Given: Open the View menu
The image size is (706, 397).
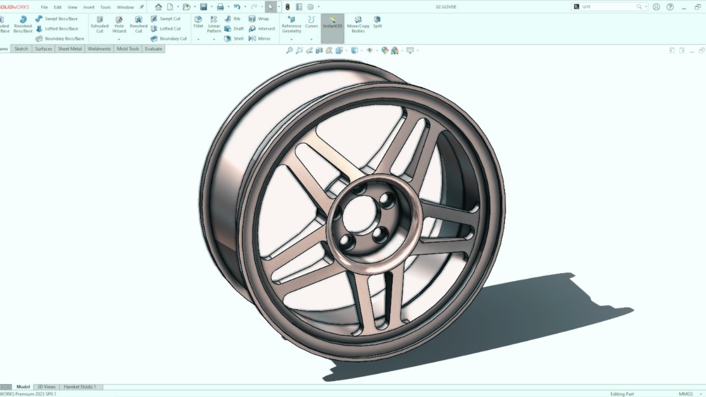Looking at the screenshot, I should click(x=72, y=7).
